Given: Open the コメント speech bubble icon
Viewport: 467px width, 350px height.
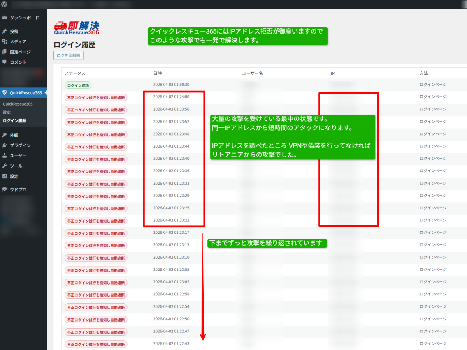Looking at the screenshot, I should coord(5,62).
